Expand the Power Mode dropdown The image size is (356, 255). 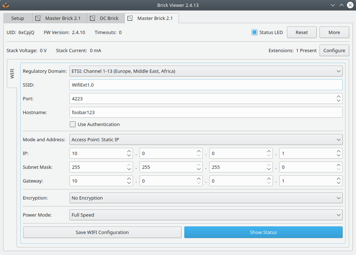point(206,215)
